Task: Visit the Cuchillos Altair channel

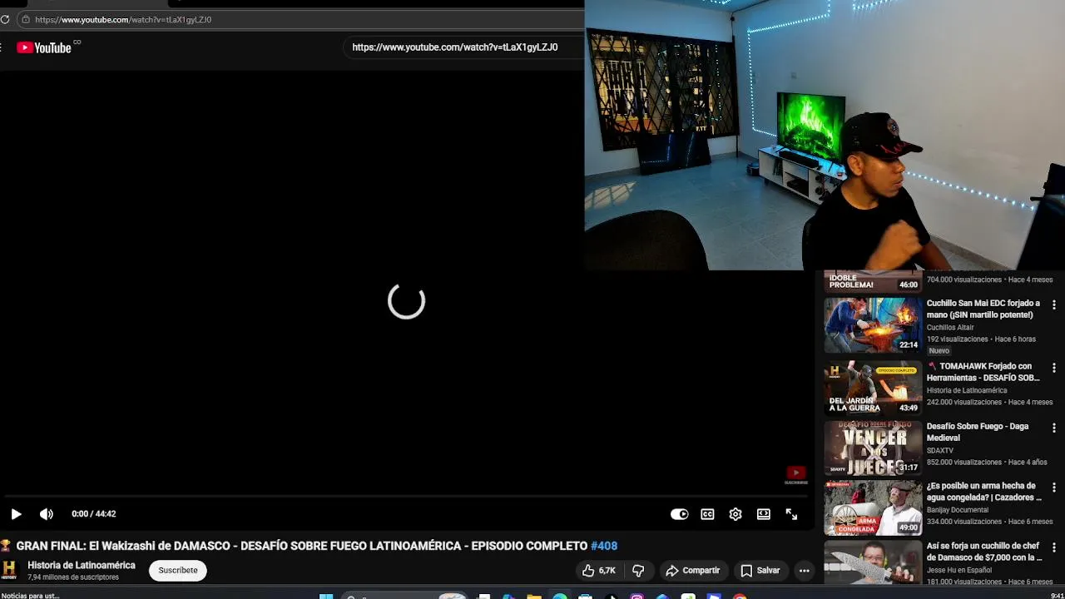Action: tap(950, 328)
